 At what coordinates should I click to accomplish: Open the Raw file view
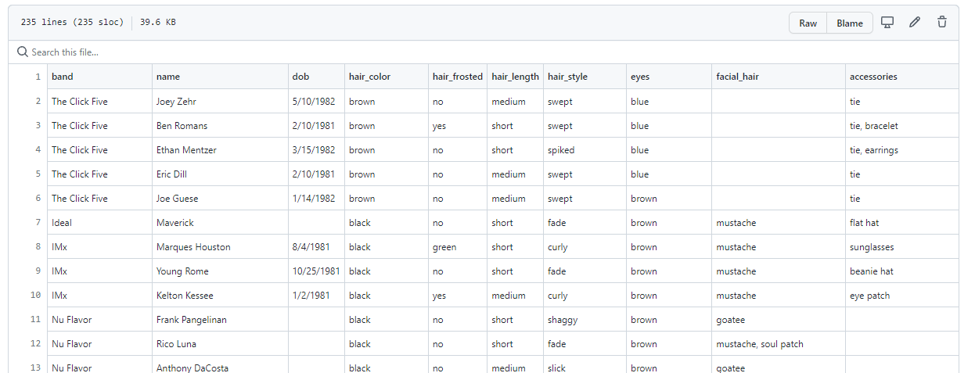808,23
